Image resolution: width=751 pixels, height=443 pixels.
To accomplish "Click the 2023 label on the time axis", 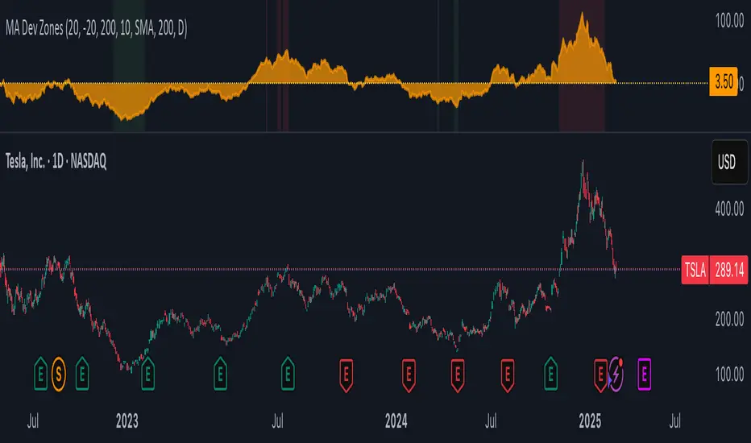I will (x=127, y=421).
